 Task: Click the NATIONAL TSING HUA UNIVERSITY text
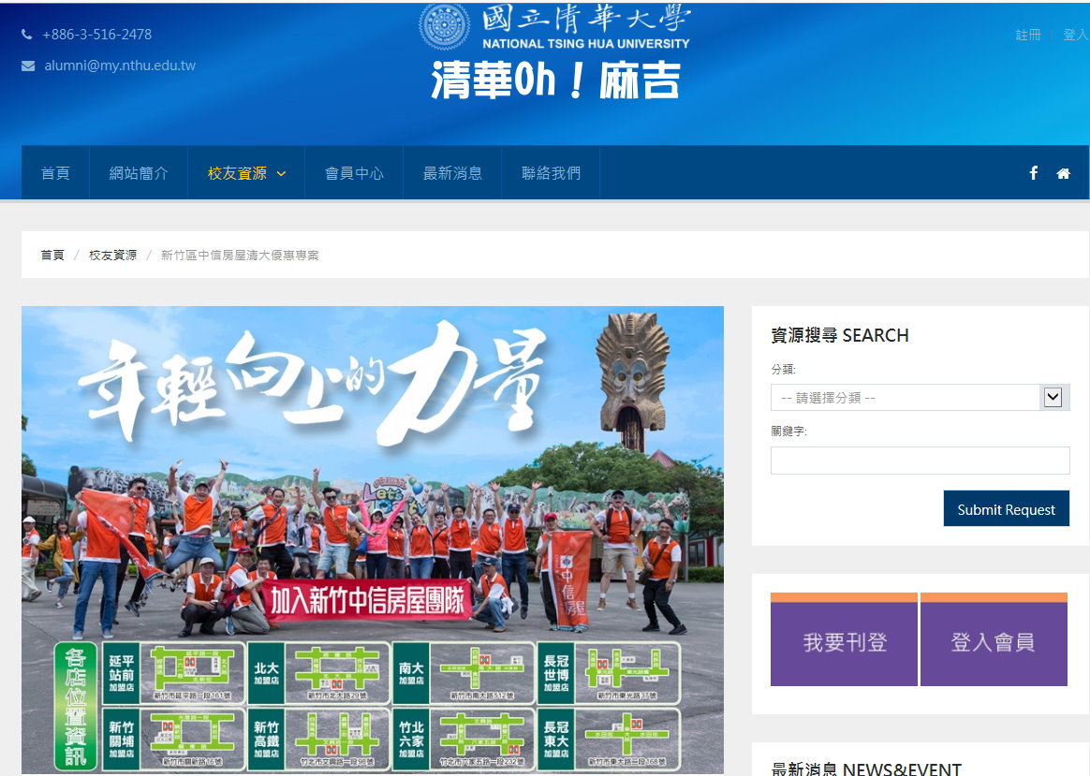586,43
